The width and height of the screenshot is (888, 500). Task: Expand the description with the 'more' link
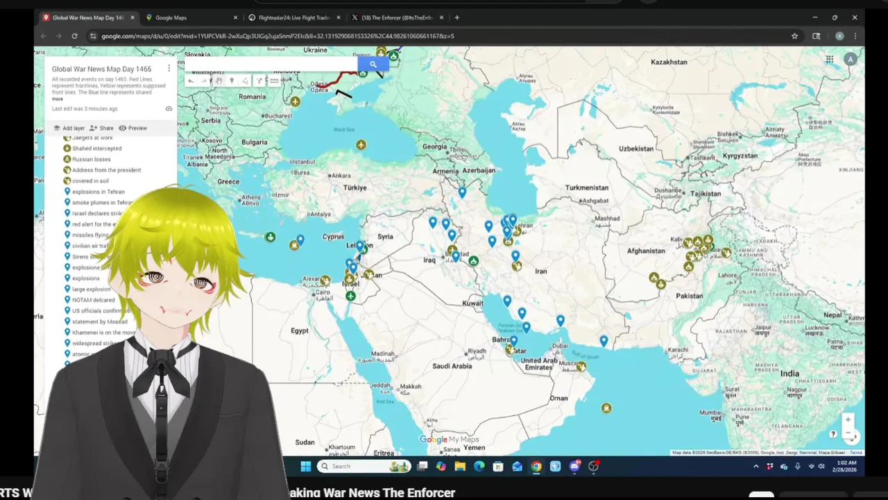click(57, 99)
